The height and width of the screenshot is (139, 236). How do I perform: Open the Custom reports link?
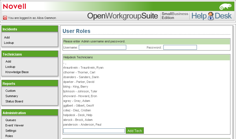pyautogui.click(x=10, y=91)
